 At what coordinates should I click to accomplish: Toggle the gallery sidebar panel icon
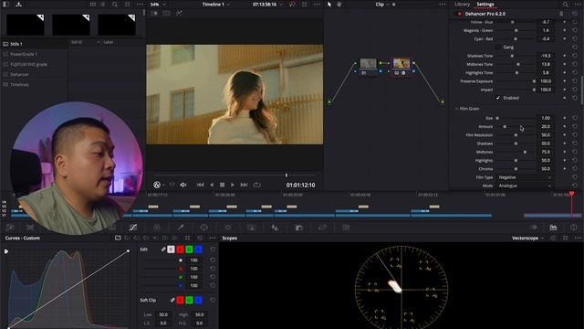5,5
